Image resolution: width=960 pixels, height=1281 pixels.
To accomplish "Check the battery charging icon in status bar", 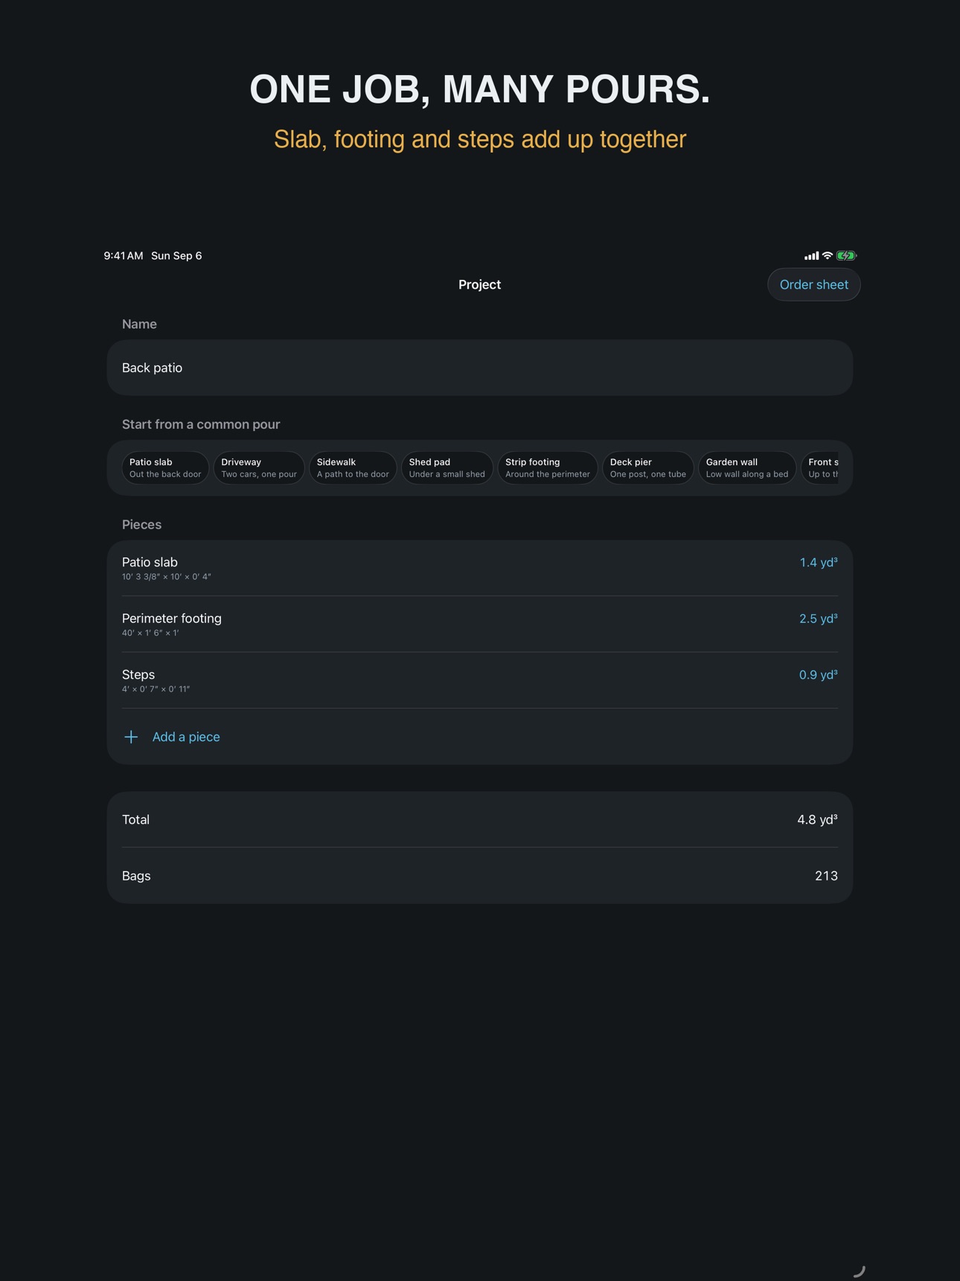I will pos(846,255).
